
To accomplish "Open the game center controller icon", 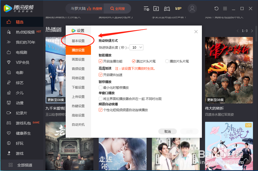I will [167, 9].
